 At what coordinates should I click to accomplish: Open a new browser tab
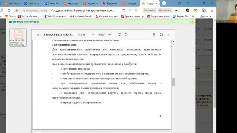(x=164, y=3)
